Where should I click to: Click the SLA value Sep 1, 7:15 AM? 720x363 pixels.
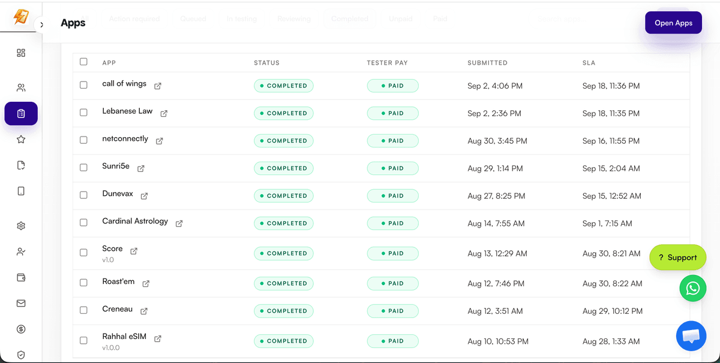(607, 223)
